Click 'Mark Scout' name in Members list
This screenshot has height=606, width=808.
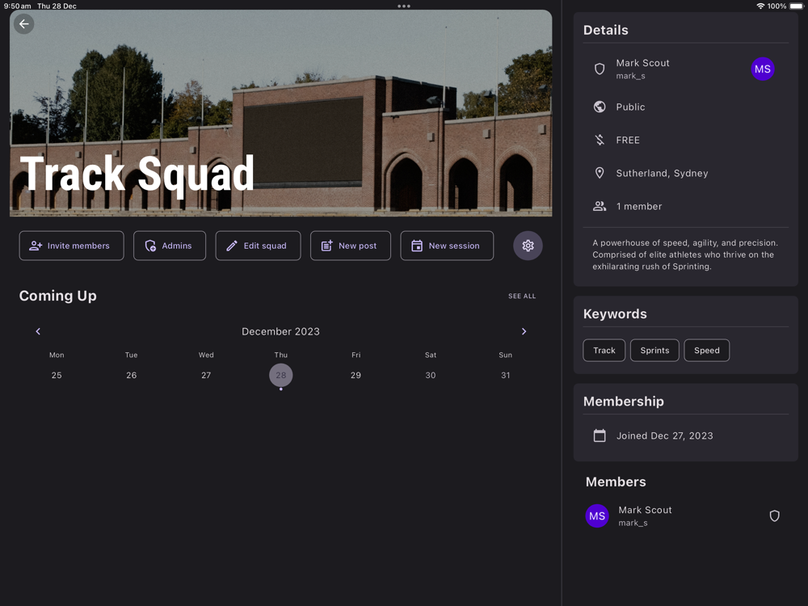(x=645, y=510)
